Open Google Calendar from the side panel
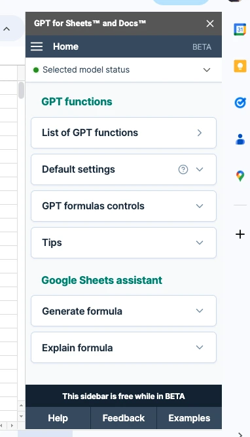The width and height of the screenshot is (250, 437). click(240, 29)
